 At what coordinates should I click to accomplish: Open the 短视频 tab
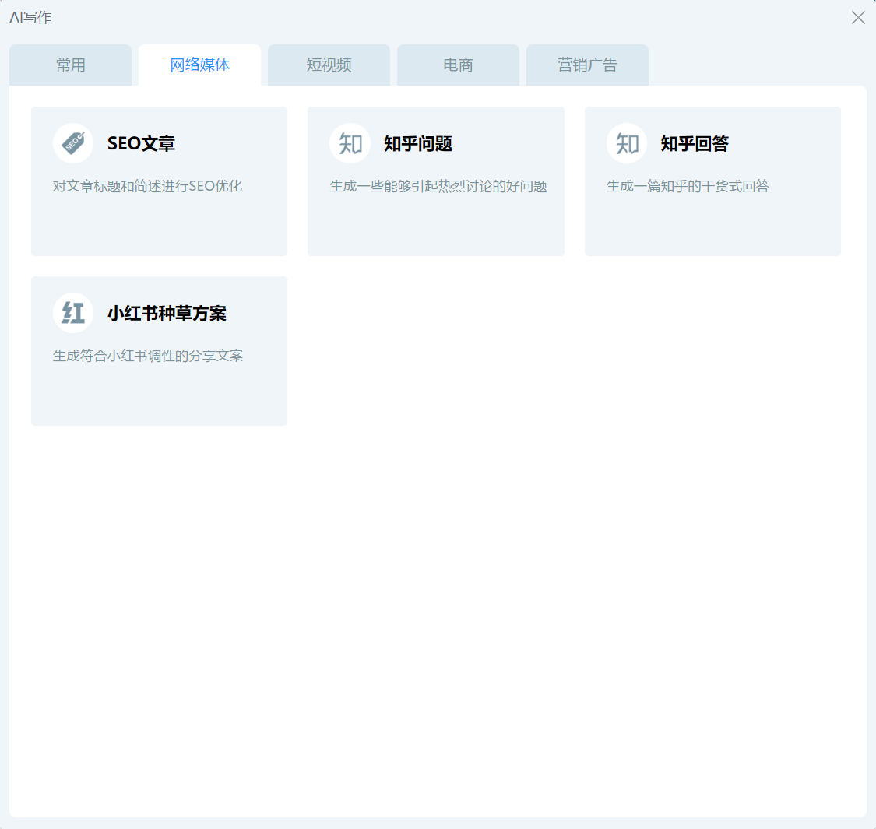[329, 65]
